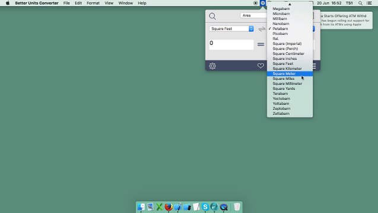Open the Square Feet source unit dropdown
Image resolution: width=378 pixels, height=213 pixels.
tap(231, 28)
